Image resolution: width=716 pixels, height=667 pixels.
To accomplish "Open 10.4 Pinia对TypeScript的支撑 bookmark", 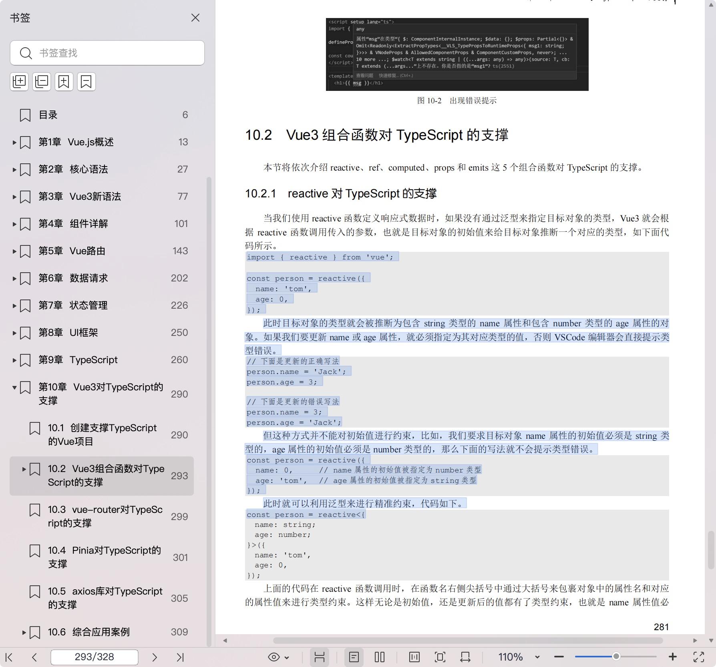I will coord(105,557).
